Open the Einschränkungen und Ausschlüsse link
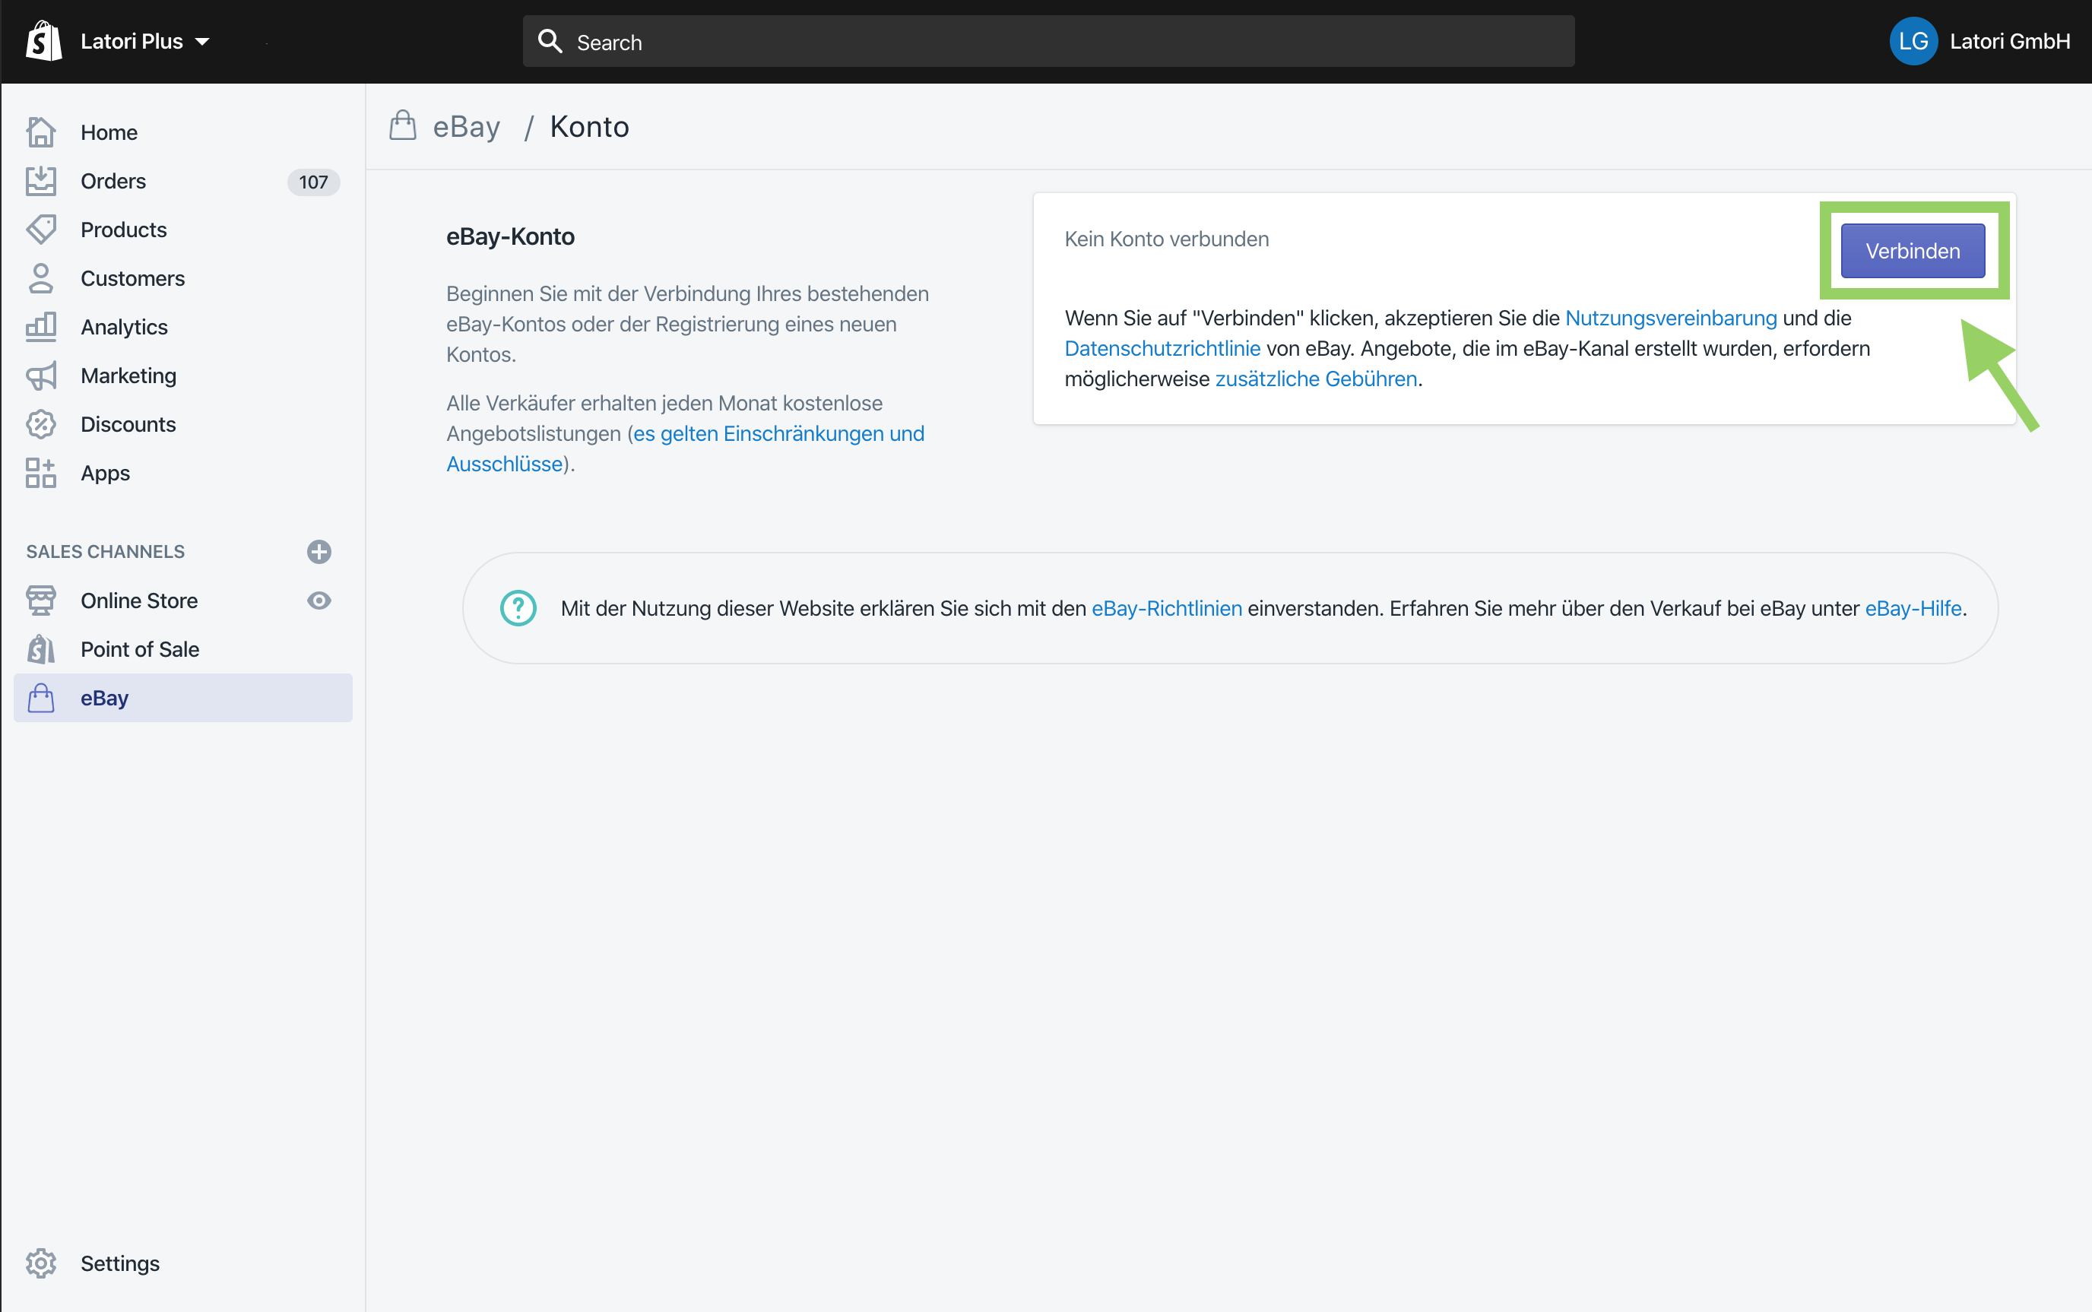 coord(686,448)
